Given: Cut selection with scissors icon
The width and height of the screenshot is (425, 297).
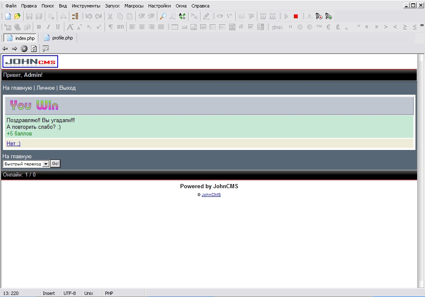Looking at the screenshot, I should (x=110, y=16).
